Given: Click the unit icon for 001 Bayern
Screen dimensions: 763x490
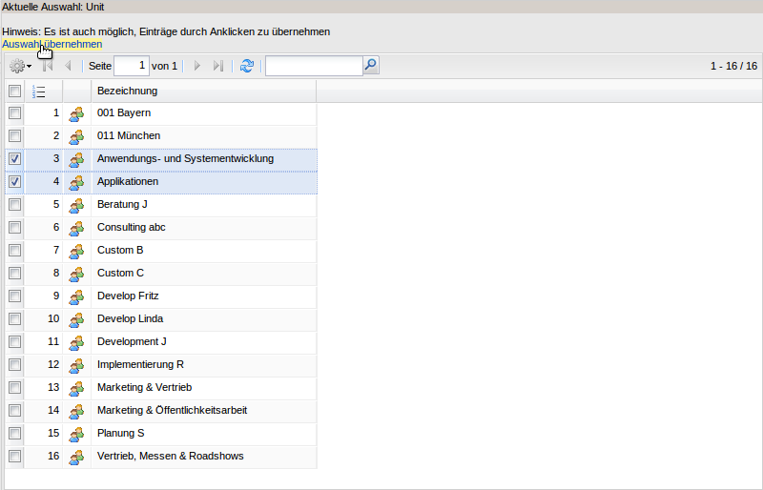Looking at the screenshot, I should click(77, 113).
